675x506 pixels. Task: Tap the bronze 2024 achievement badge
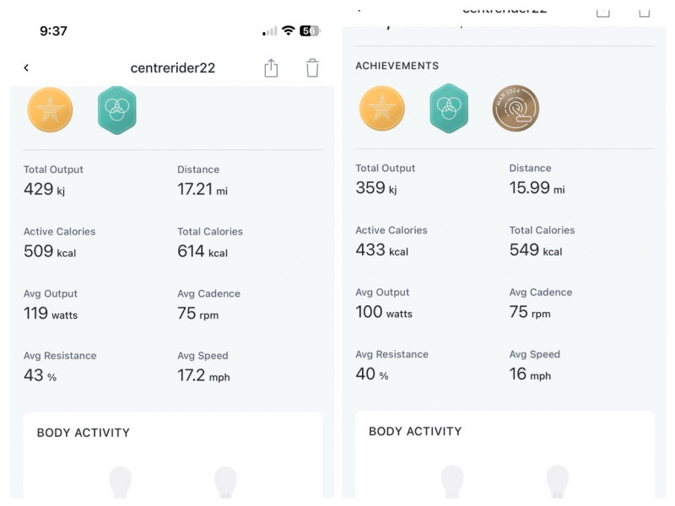click(516, 109)
